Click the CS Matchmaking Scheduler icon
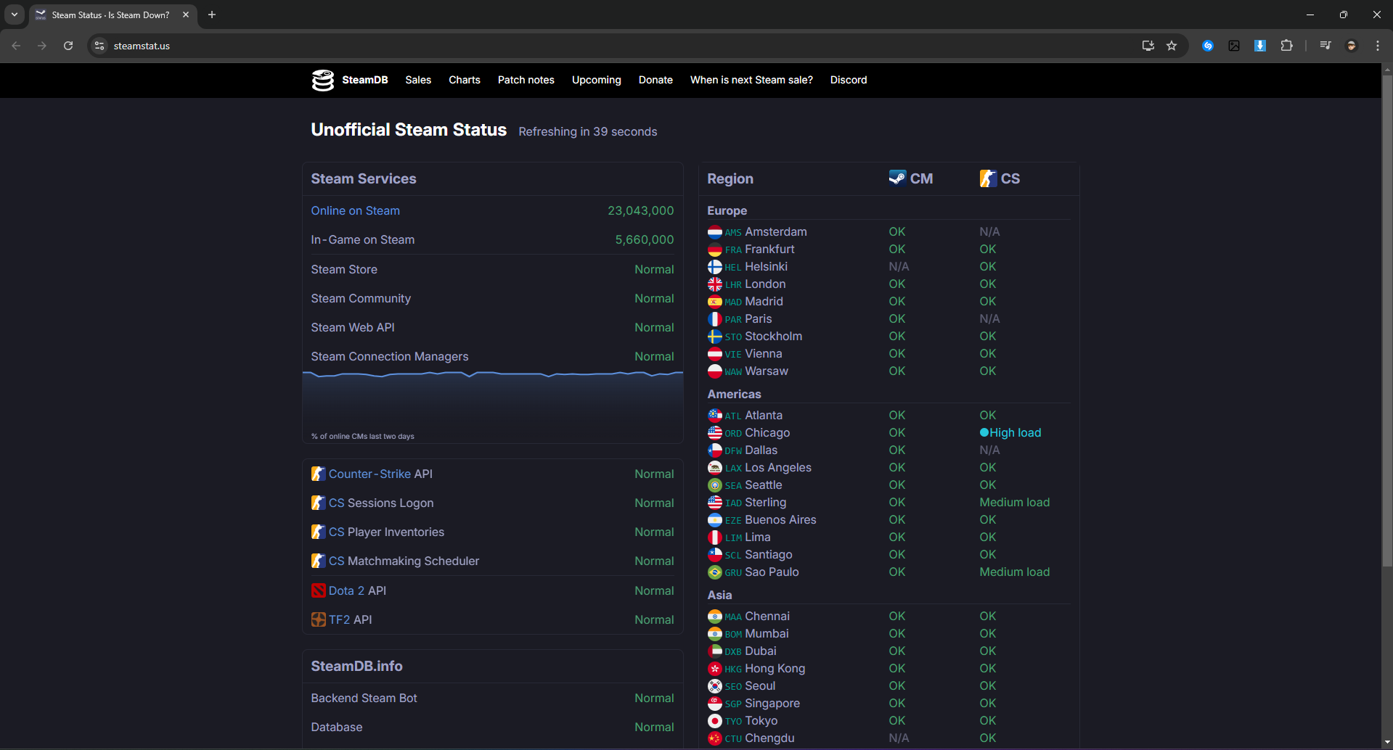Image resolution: width=1393 pixels, height=750 pixels. [318, 561]
